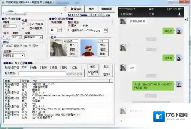Decrease the 消息数量 count with the down arrow
Image resolution: width=191 pixels, height=129 pixels.
point(59,31)
